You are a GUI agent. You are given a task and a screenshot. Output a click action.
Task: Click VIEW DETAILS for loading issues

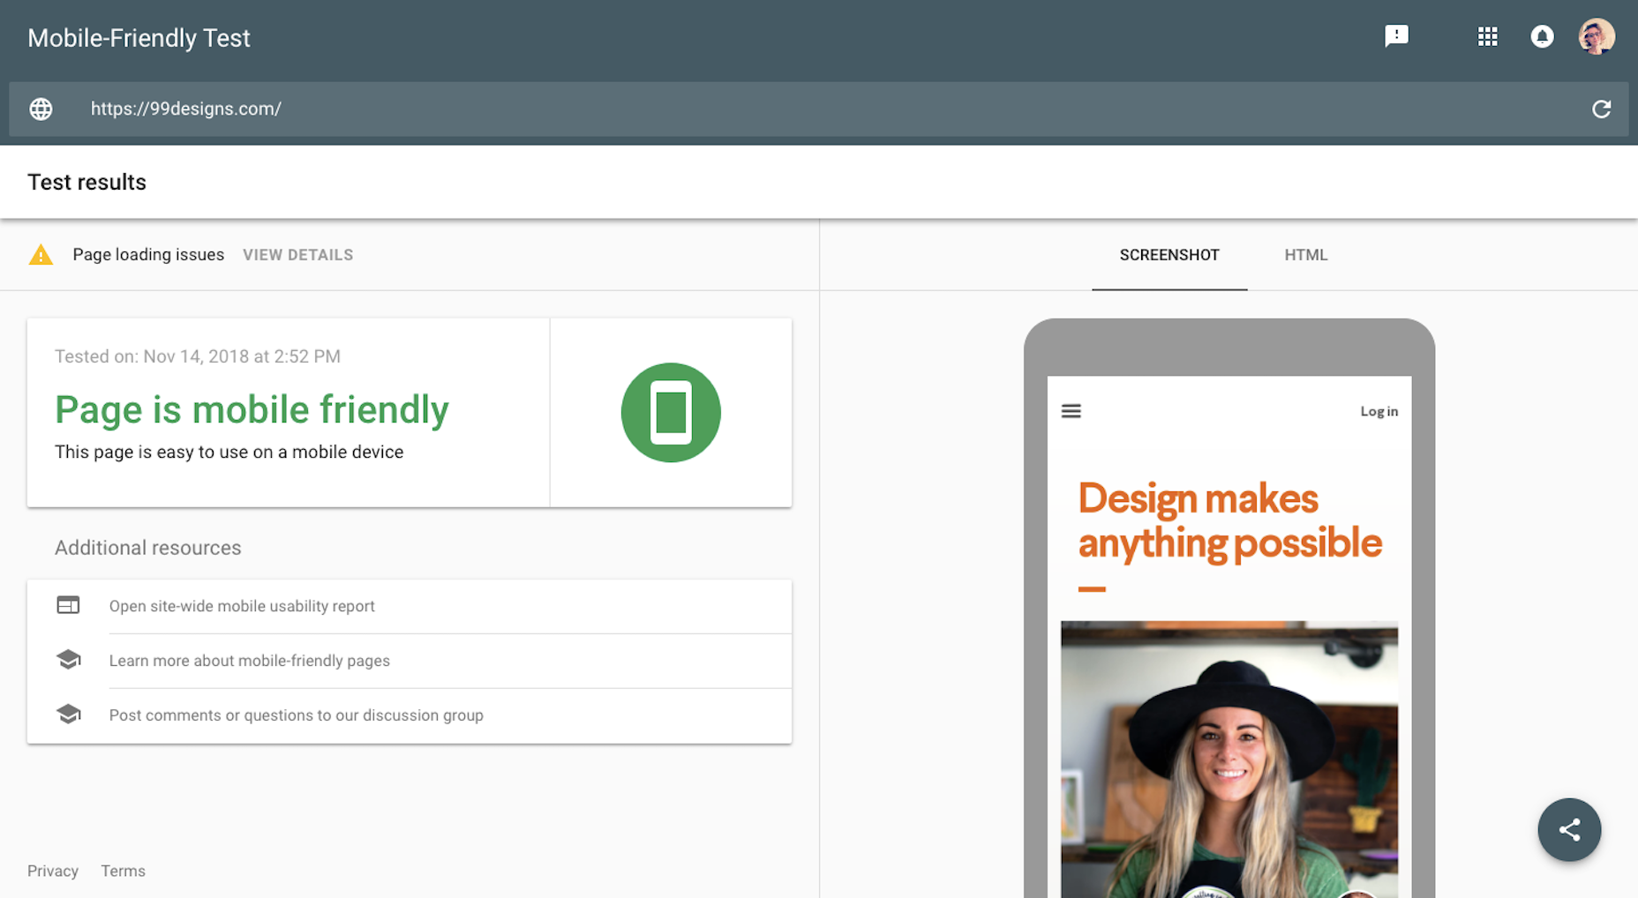coord(298,255)
